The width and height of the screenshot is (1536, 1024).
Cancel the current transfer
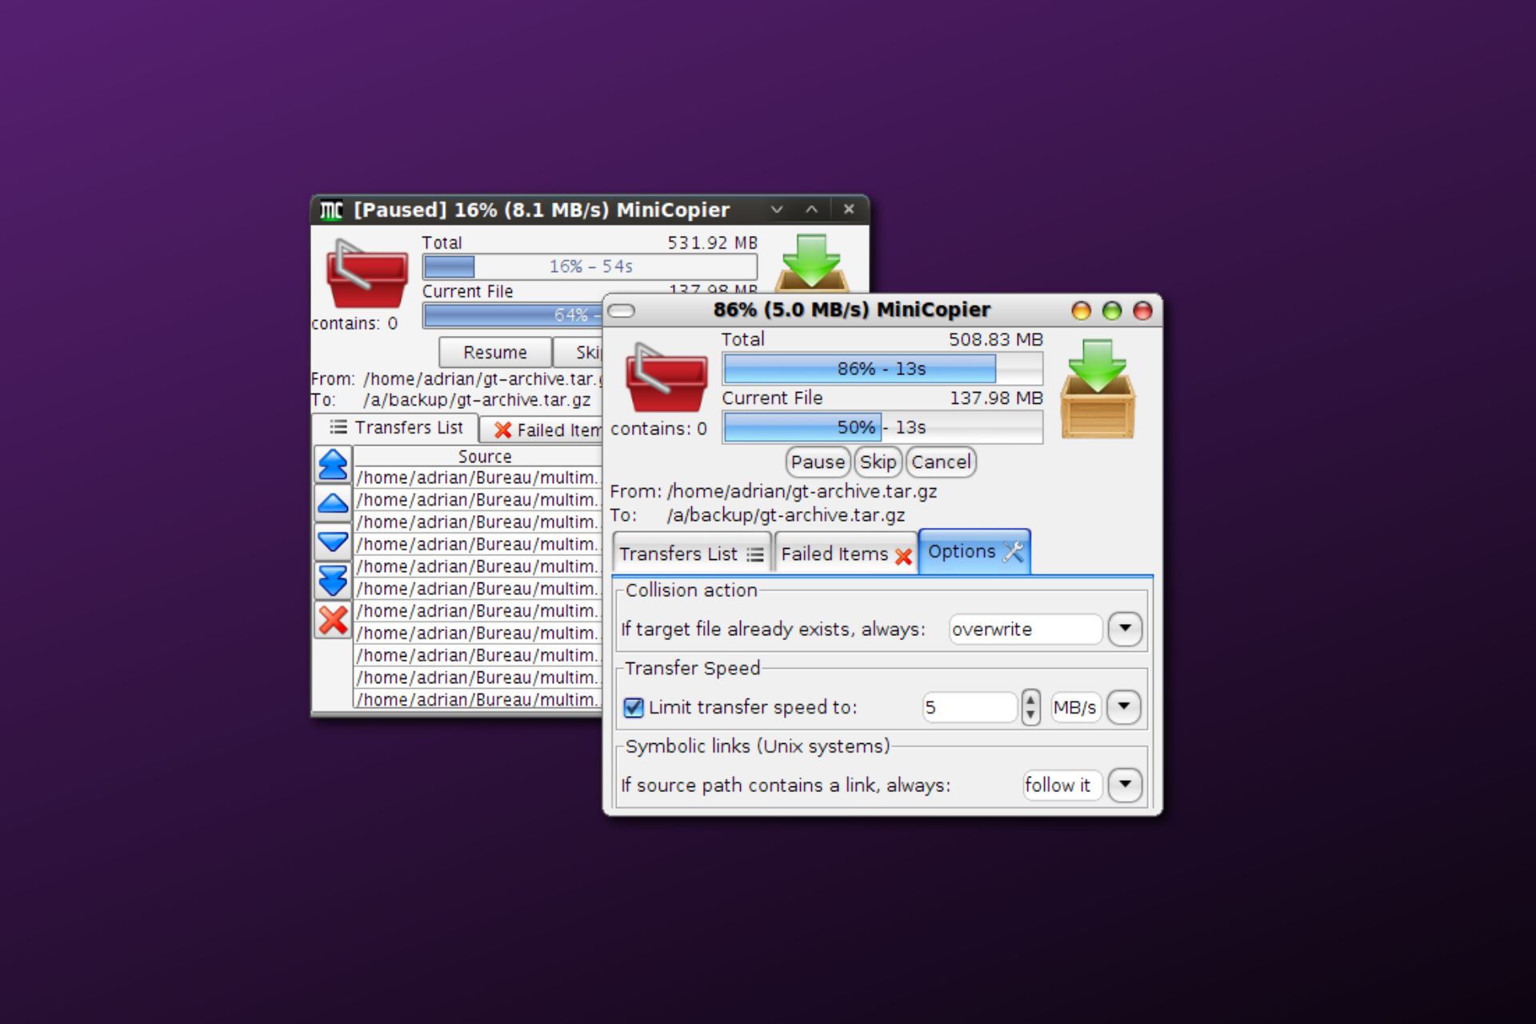point(941,462)
